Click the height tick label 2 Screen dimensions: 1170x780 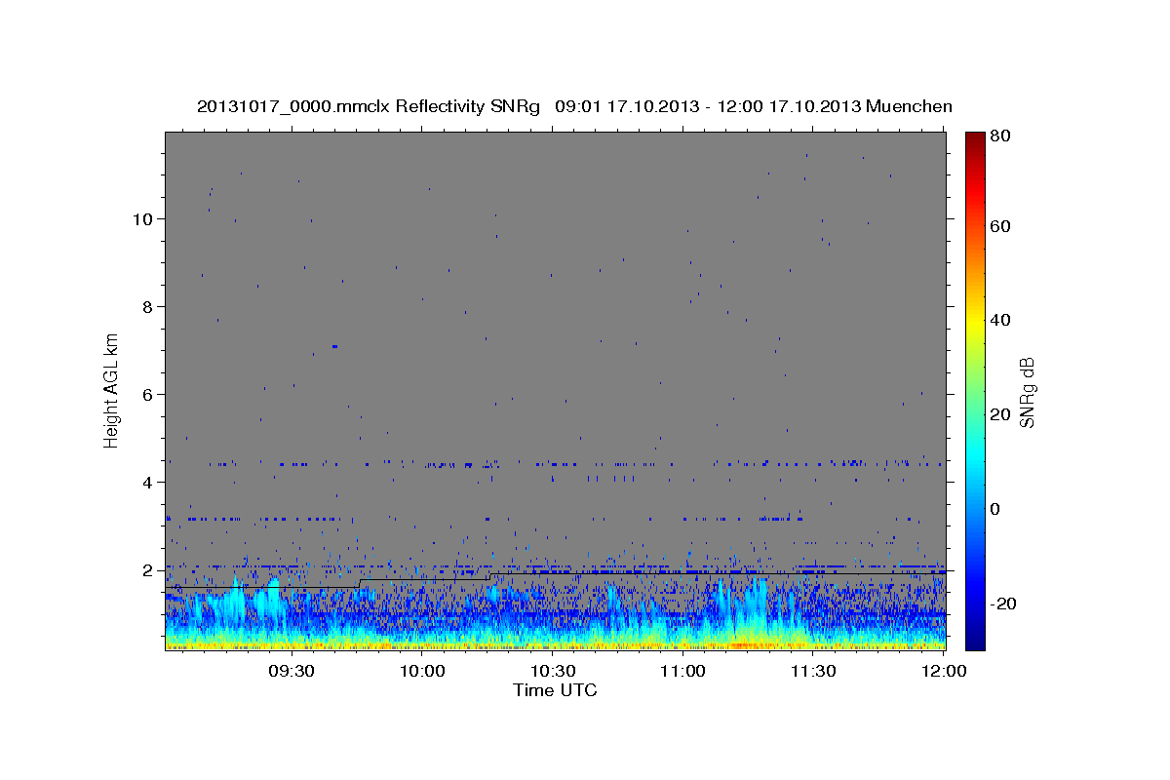147,570
